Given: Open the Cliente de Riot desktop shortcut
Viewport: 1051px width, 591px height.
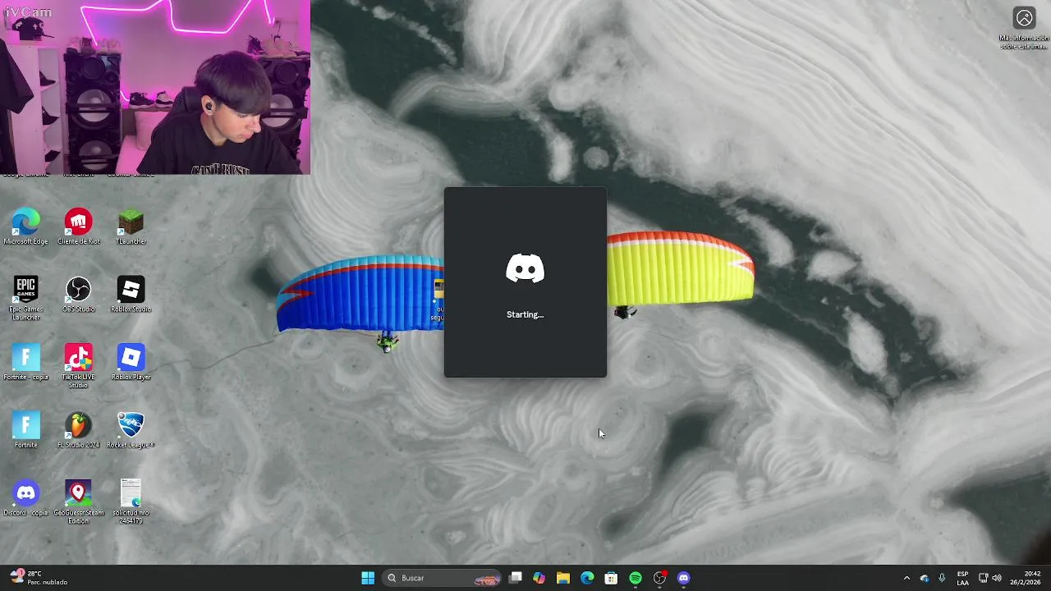Looking at the screenshot, I should [x=78, y=227].
